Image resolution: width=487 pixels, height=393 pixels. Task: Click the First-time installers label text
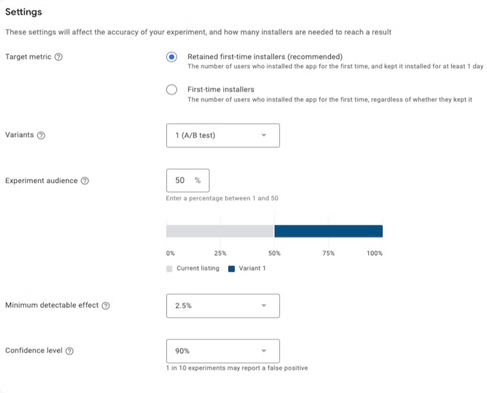tap(221, 89)
